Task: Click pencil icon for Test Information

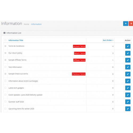Action: tap(128, 67)
